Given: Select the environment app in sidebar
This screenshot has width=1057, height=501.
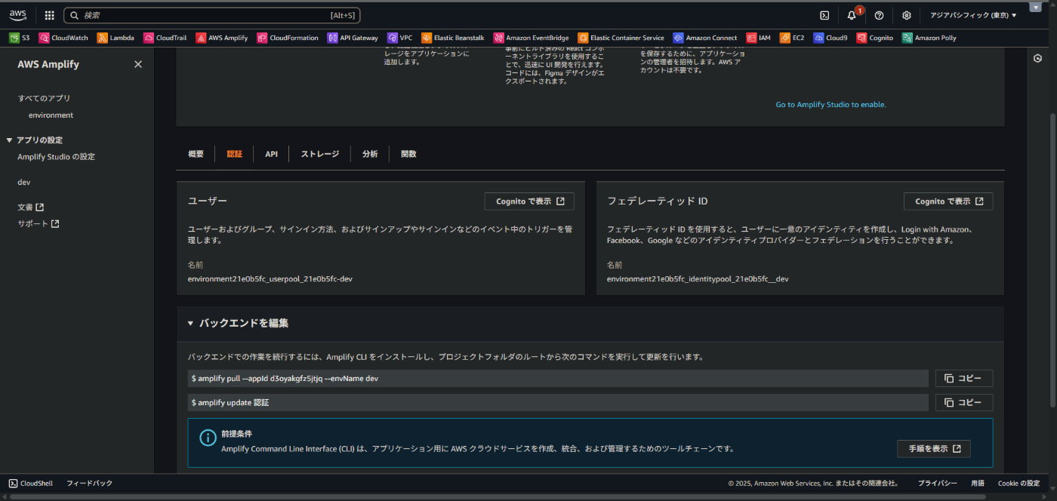Looking at the screenshot, I should tap(51, 115).
